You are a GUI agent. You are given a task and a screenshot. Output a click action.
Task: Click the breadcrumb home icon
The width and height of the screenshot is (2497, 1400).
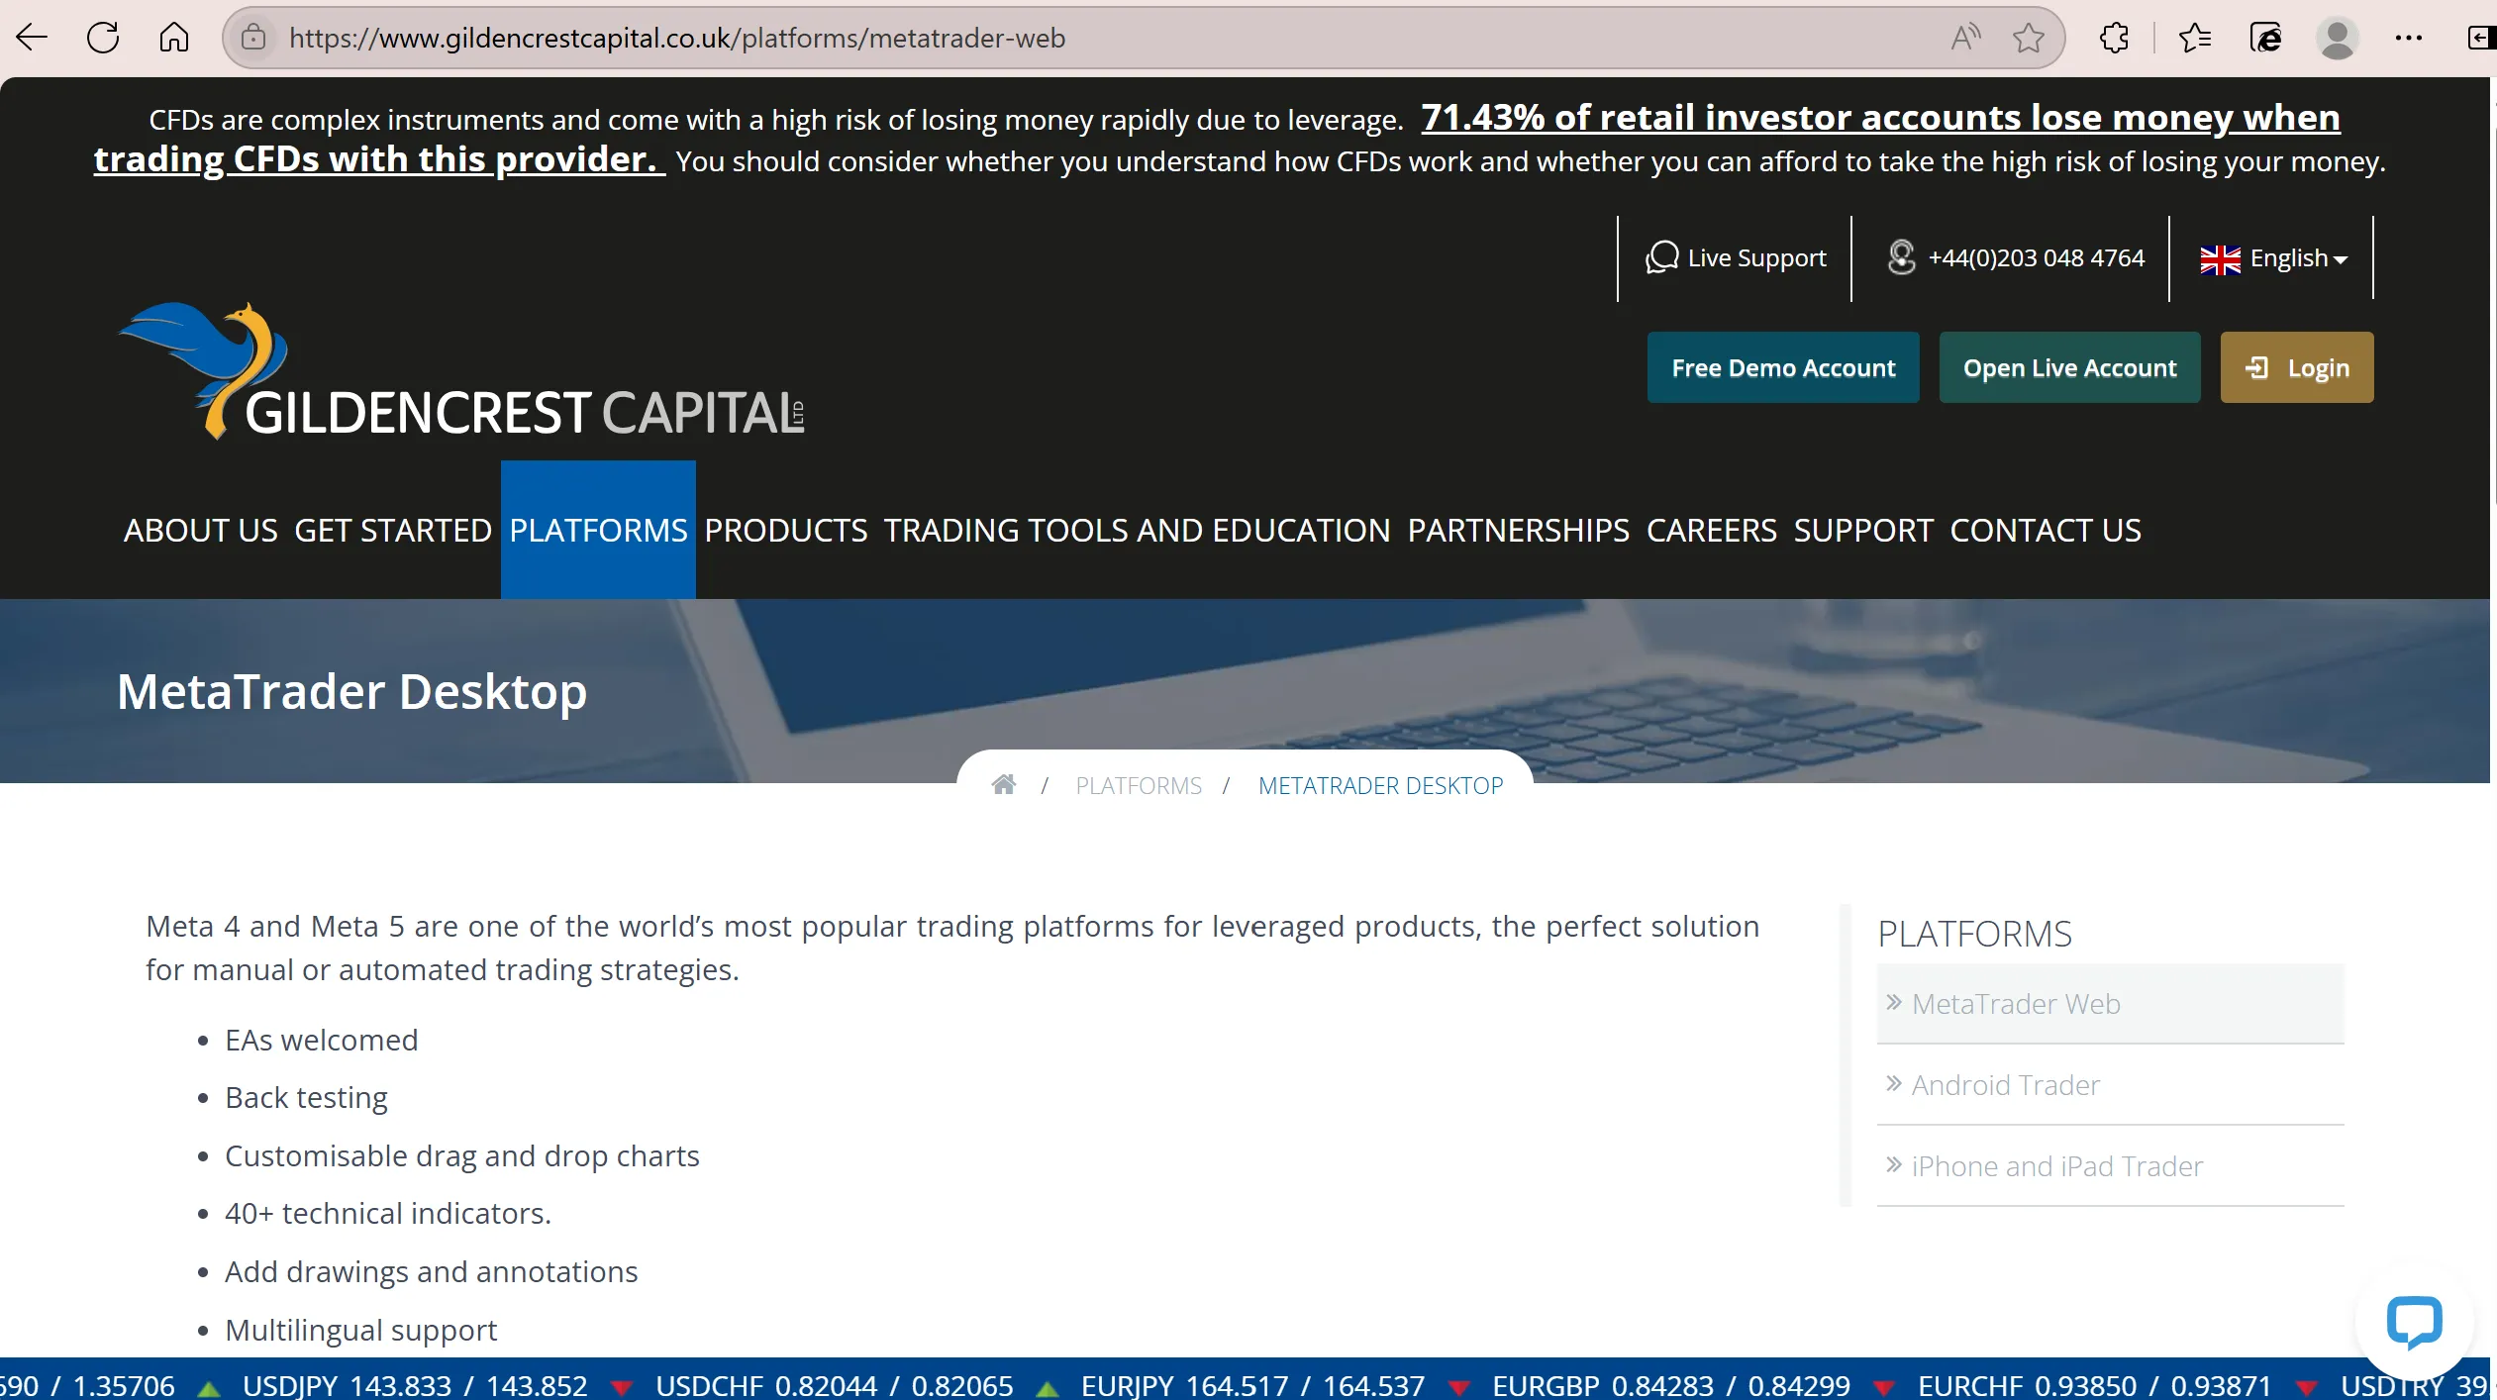click(1004, 785)
